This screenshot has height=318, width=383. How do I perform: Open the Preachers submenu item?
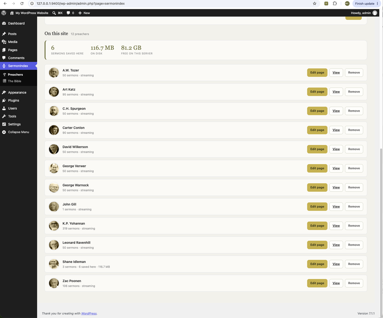click(x=15, y=75)
